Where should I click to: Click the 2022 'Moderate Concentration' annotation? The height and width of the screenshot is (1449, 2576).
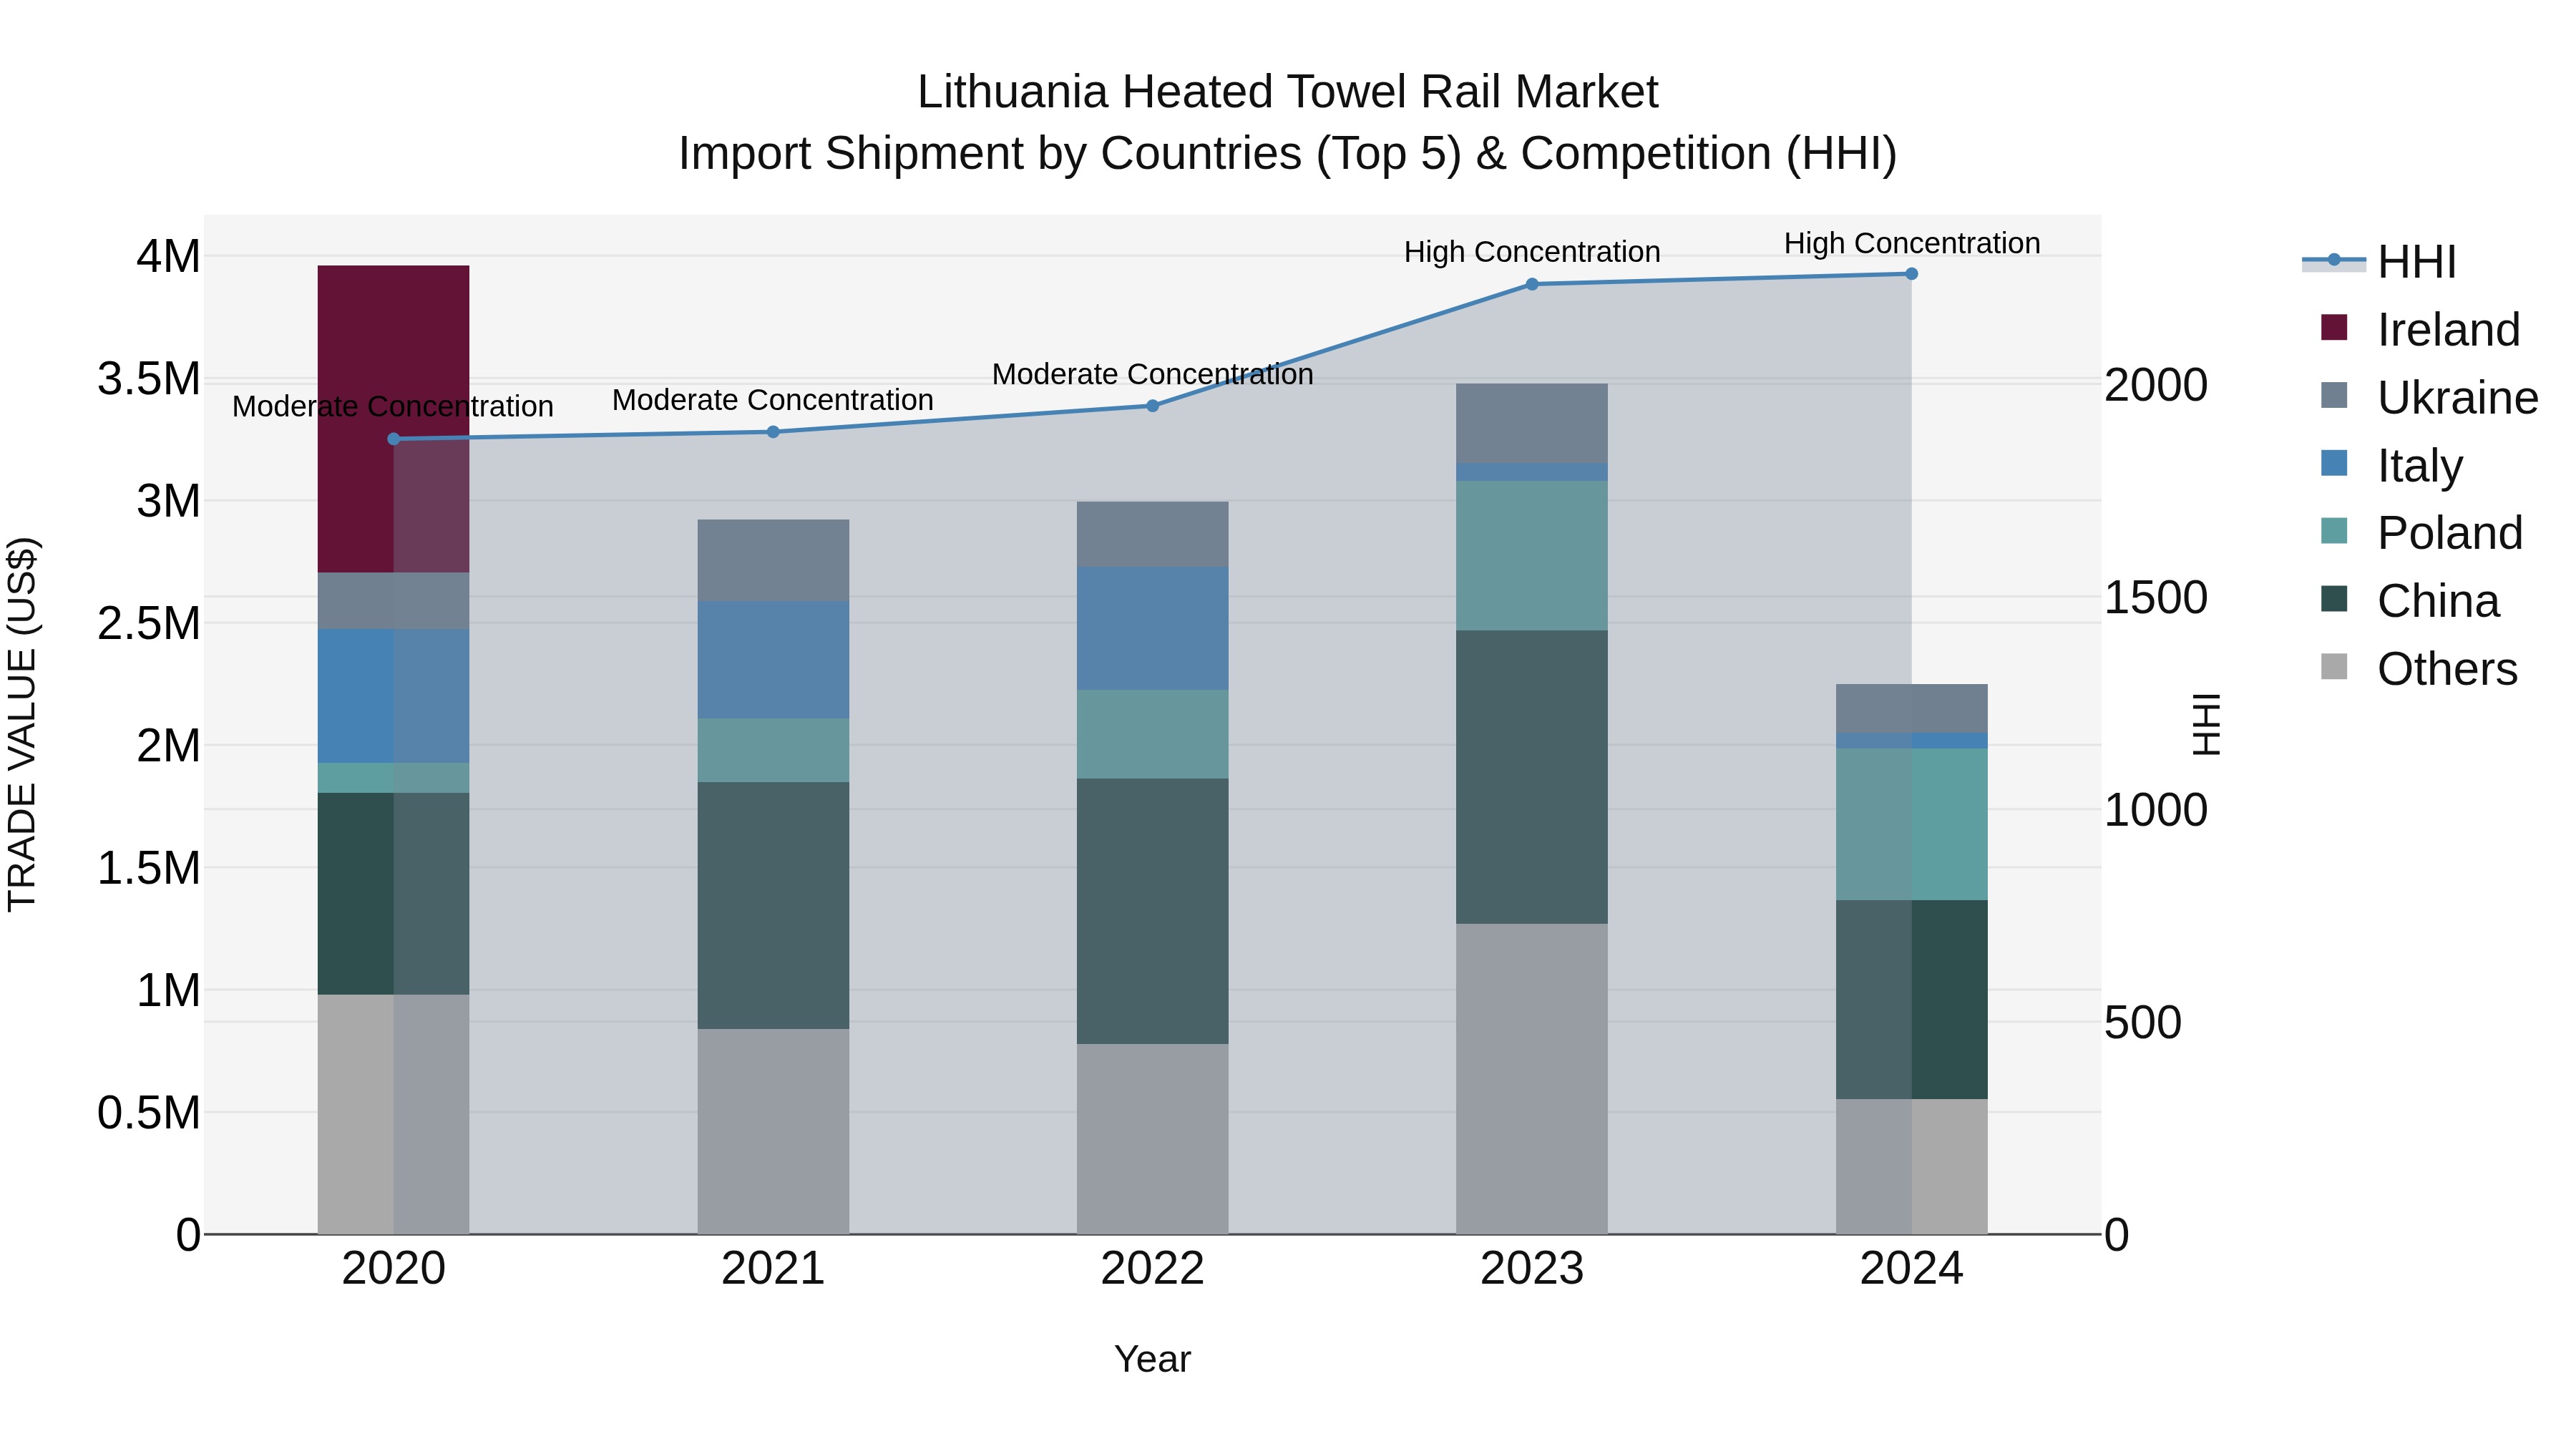click(x=1152, y=374)
